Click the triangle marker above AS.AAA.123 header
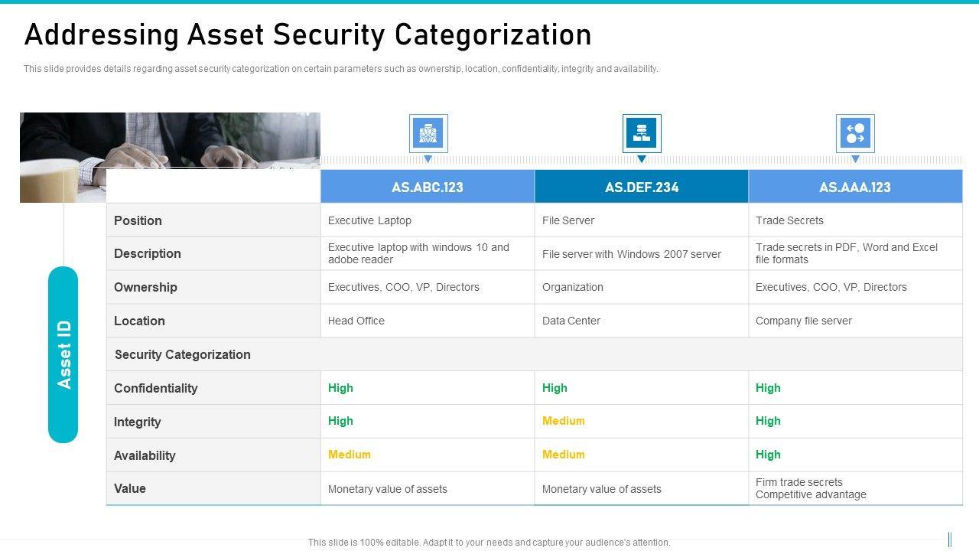 point(855,159)
